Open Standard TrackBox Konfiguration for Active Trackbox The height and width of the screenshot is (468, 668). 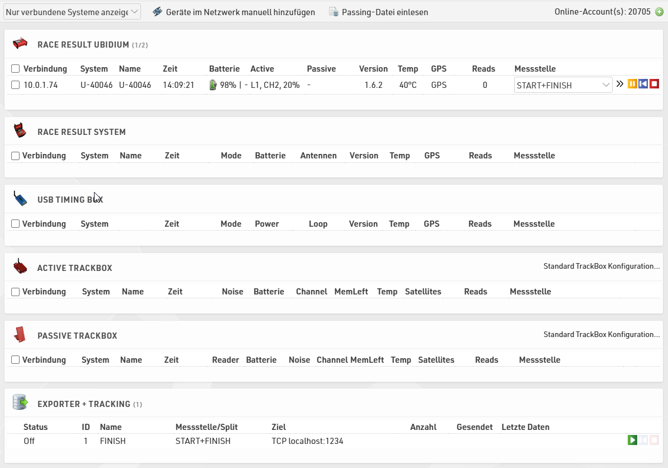tap(601, 266)
